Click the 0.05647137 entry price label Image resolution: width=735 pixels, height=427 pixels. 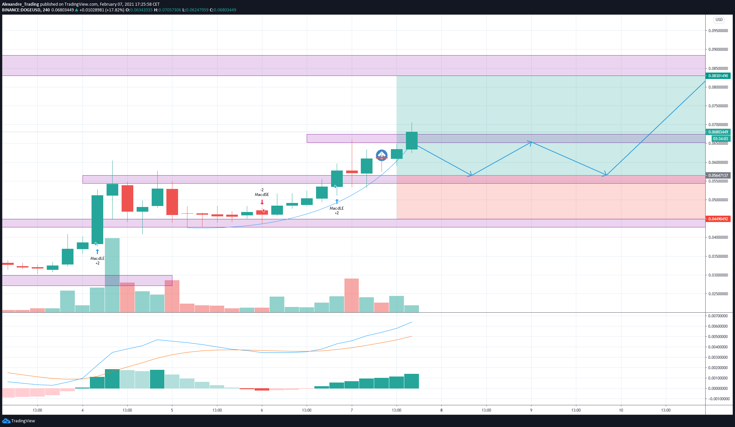[x=718, y=176]
